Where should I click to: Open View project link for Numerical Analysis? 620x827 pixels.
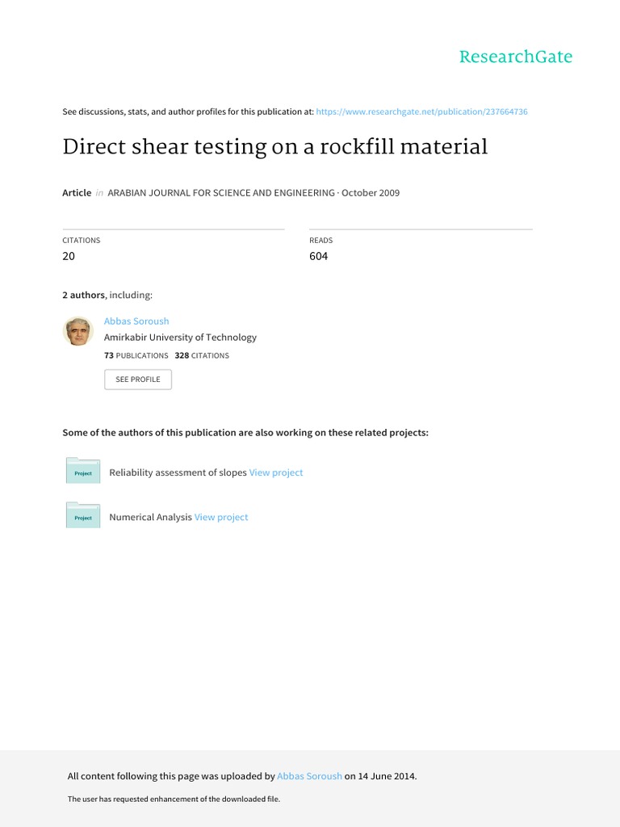point(221,517)
